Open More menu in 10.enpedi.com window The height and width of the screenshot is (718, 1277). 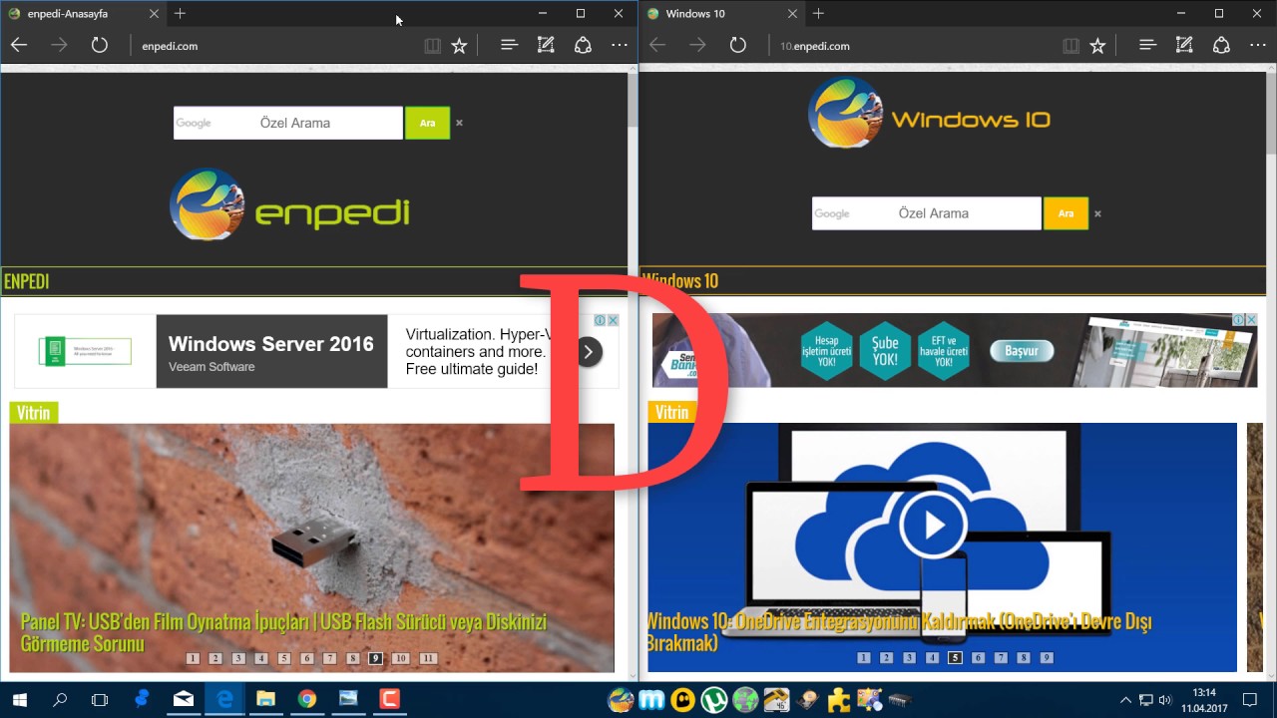[x=1258, y=45]
